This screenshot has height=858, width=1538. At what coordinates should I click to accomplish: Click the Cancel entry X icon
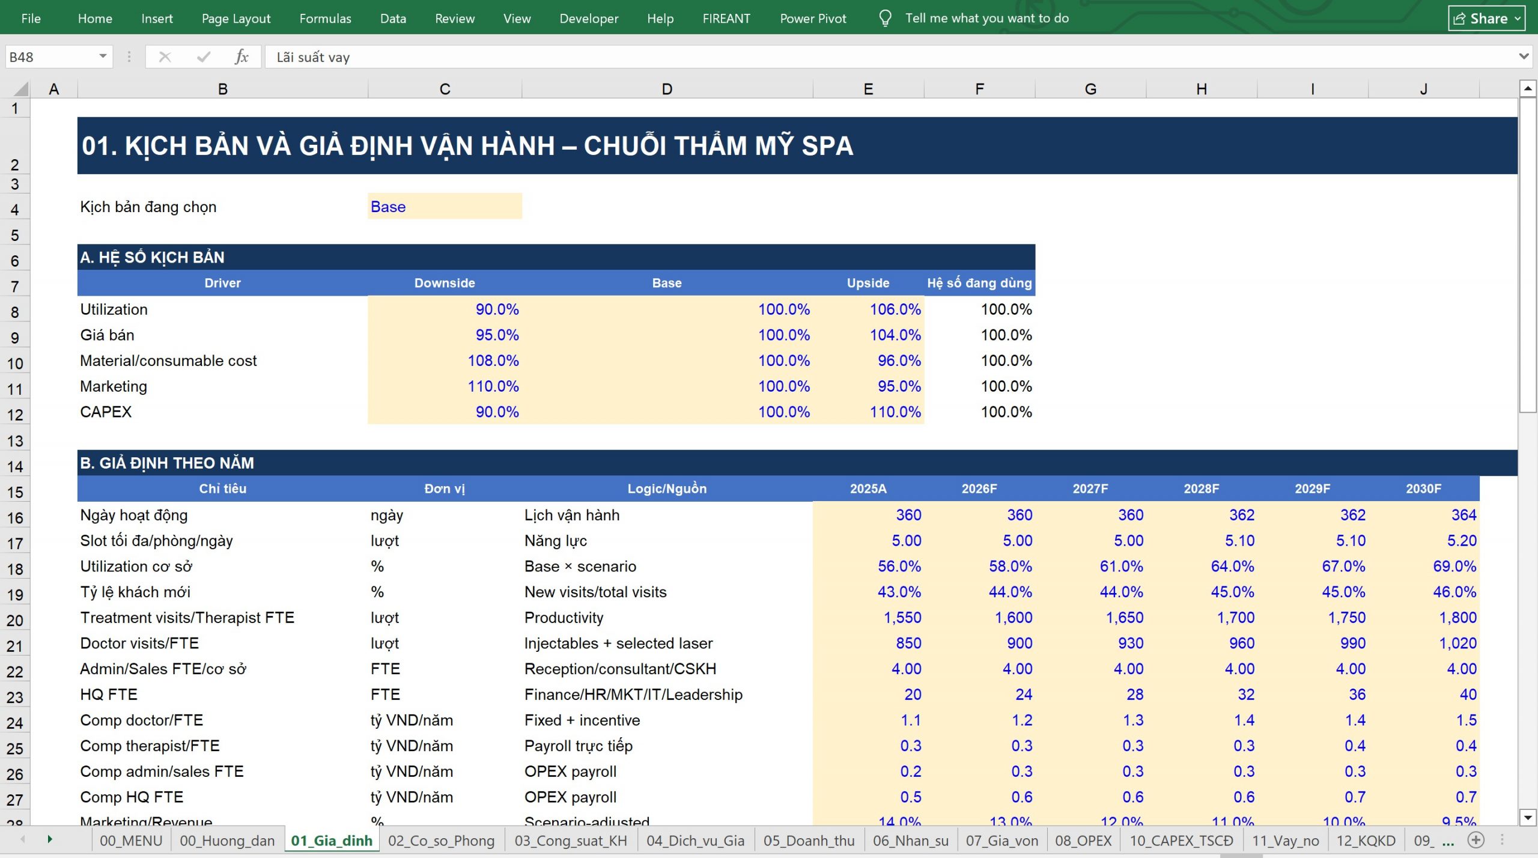pyautogui.click(x=165, y=57)
